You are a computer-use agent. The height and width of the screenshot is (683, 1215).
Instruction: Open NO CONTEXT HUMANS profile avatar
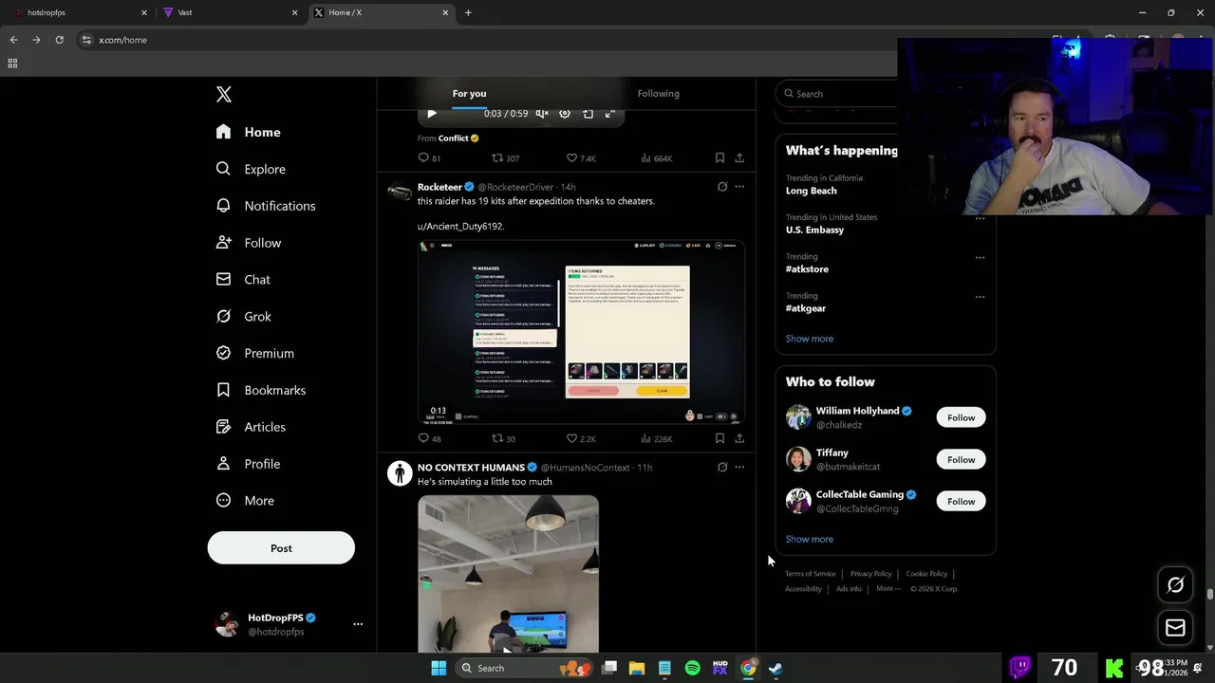pos(400,473)
